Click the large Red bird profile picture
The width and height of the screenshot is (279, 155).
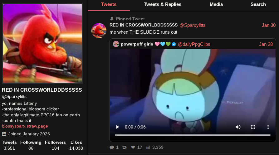coord(42,43)
